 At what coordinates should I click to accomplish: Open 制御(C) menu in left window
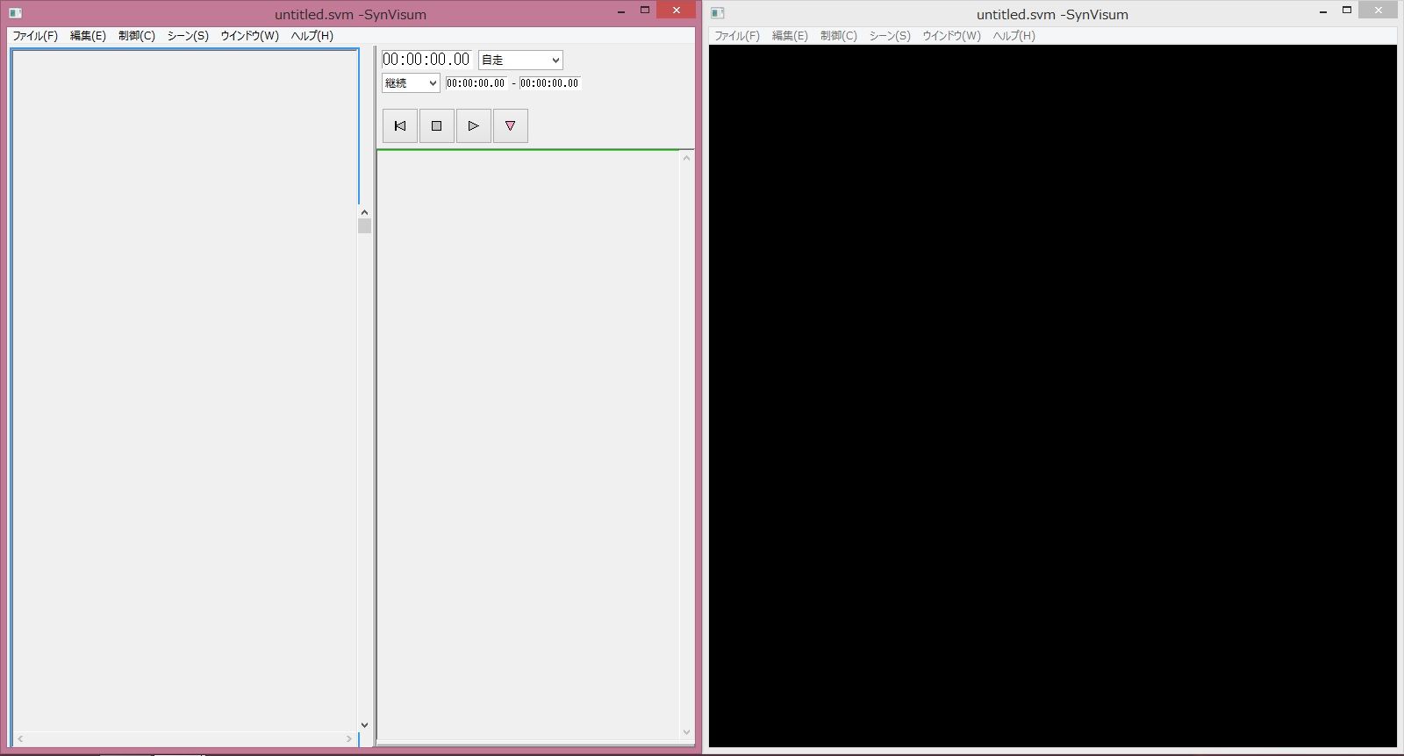(x=137, y=36)
